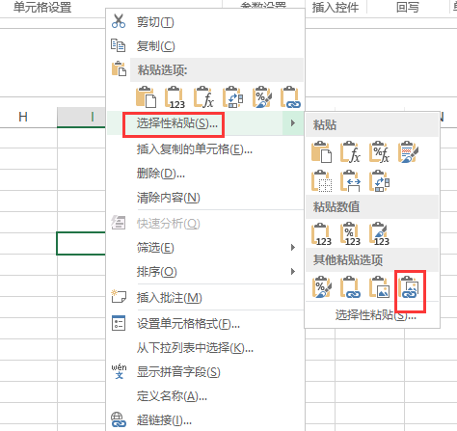Click 选择性粘贴(S)... at the submenu bottom
This screenshot has width=457, height=431.
(376, 315)
